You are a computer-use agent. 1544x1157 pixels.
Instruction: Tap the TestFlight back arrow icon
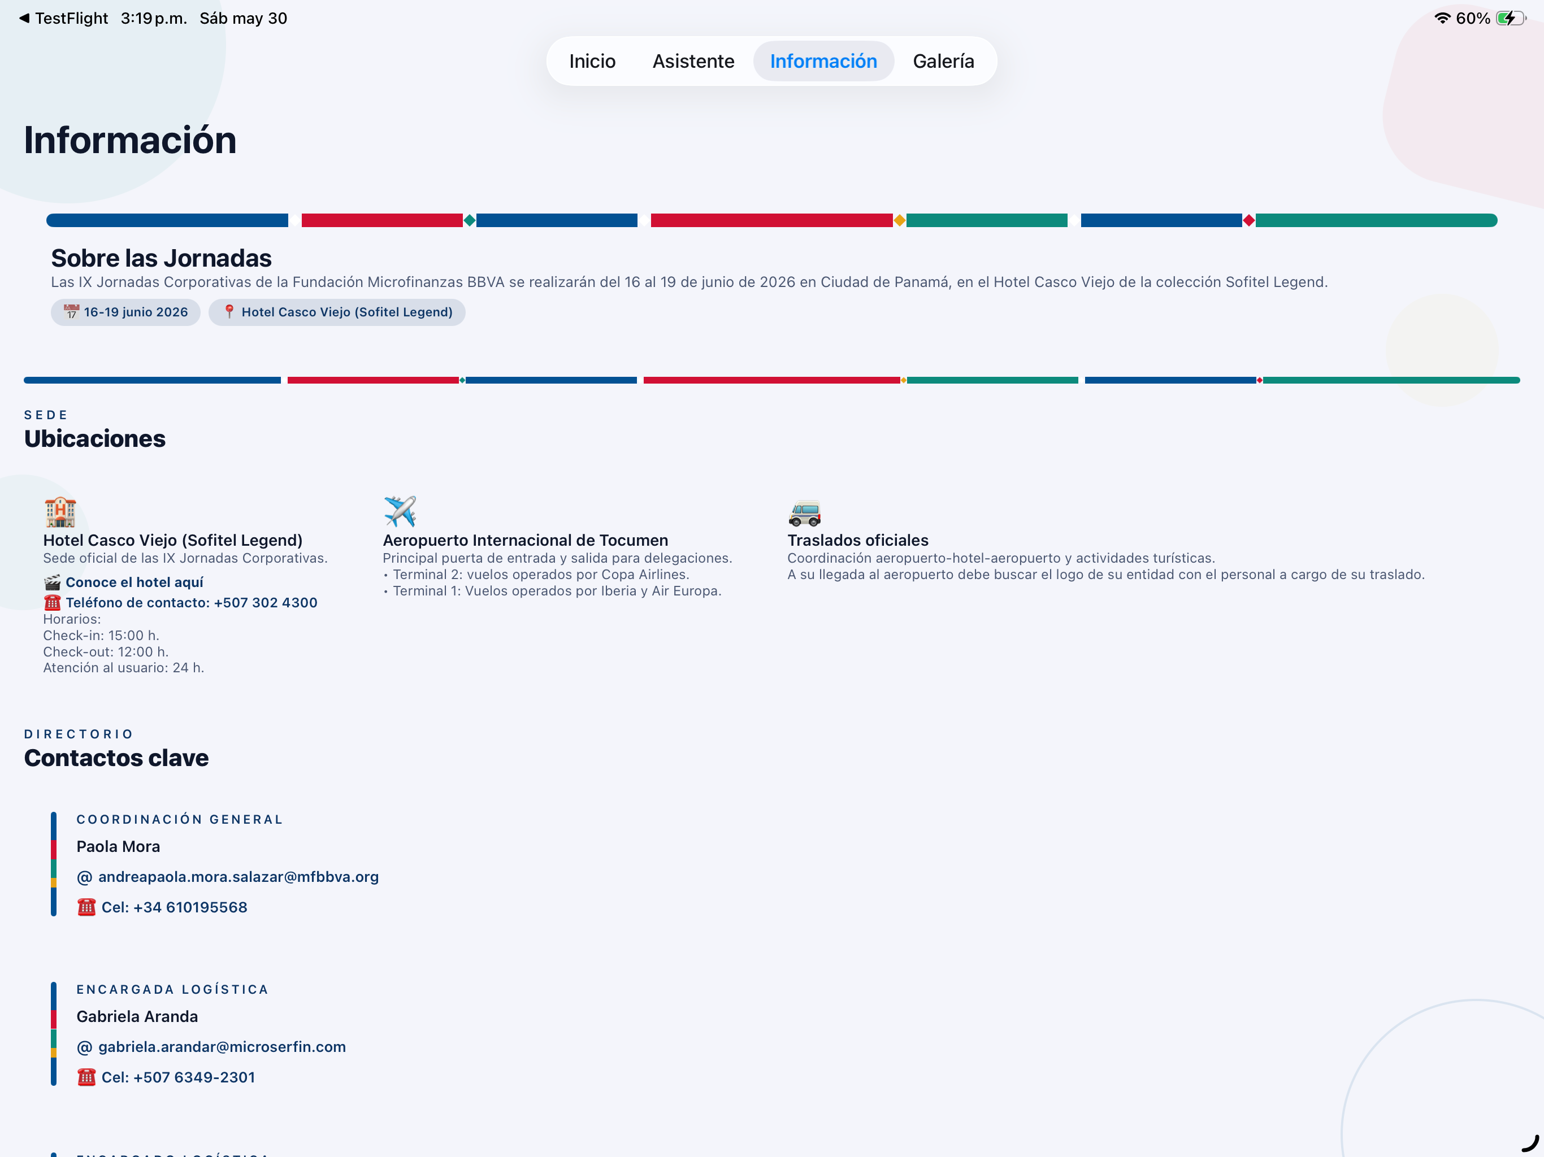coord(24,18)
